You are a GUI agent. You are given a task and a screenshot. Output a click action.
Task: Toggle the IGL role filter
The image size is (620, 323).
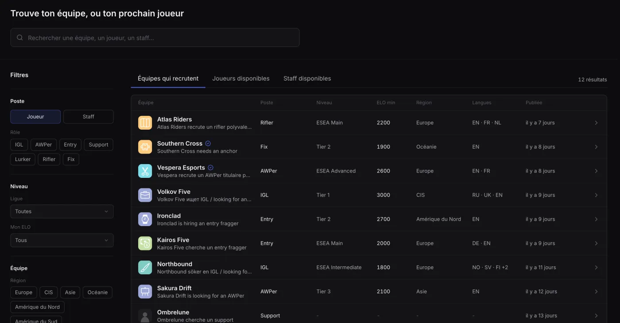(19, 145)
